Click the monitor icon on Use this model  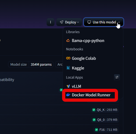point(89,22)
